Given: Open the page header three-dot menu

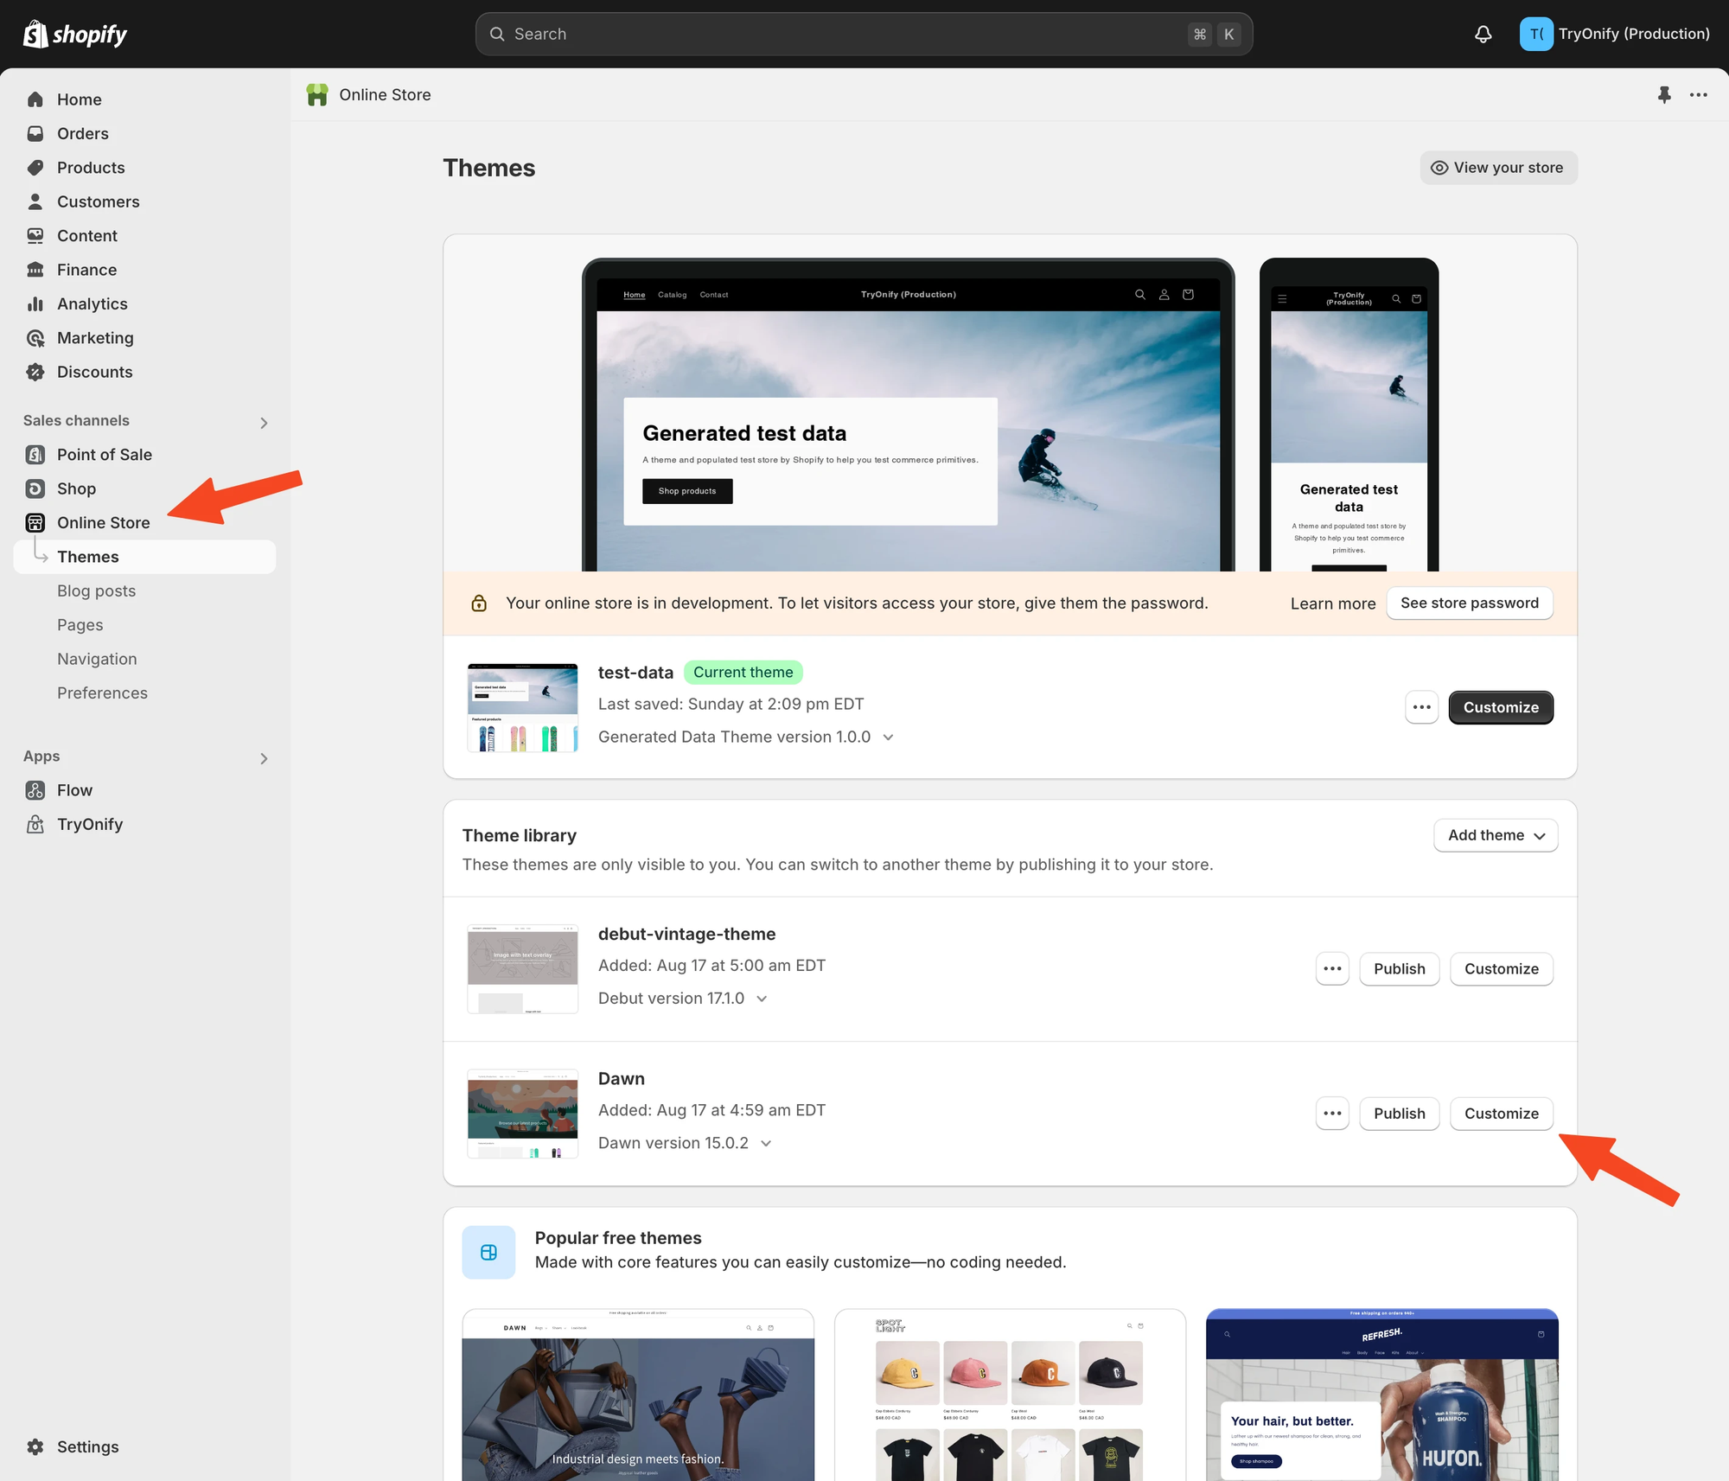Looking at the screenshot, I should 1699,94.
